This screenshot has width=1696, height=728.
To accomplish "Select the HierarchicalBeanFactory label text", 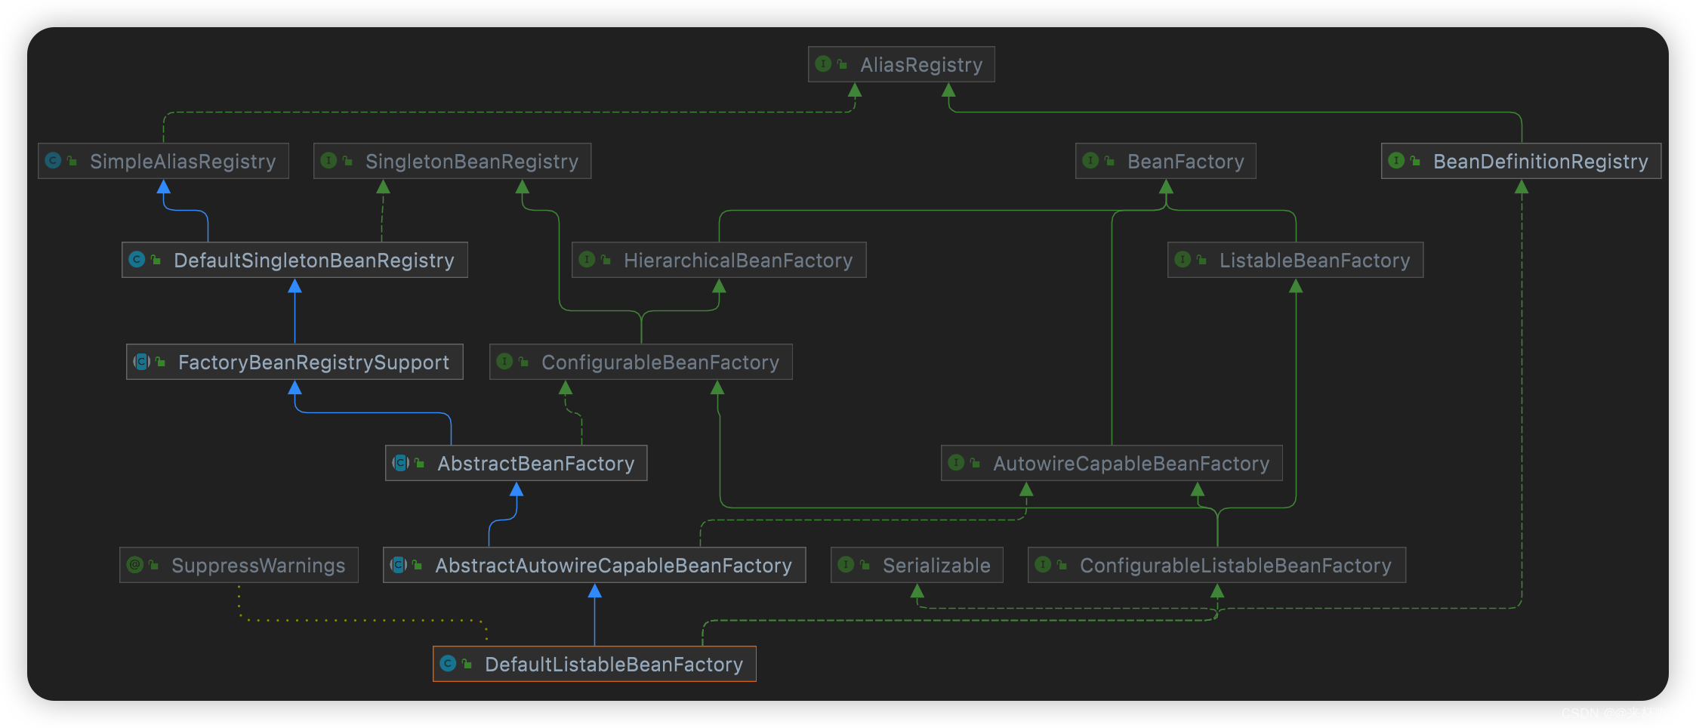I will (x=738, y=261).
